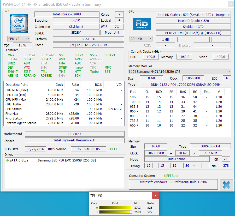Click the Cores count field
The width and height of the screenshot is (235, 216).
tap(119, 14)
